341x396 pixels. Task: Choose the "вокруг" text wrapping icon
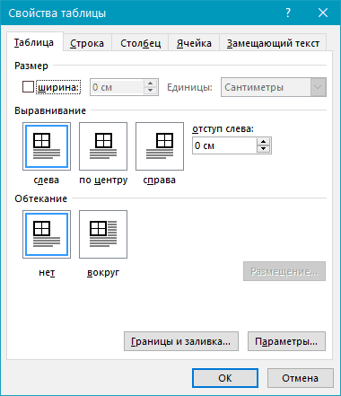(x=103, y=234)
